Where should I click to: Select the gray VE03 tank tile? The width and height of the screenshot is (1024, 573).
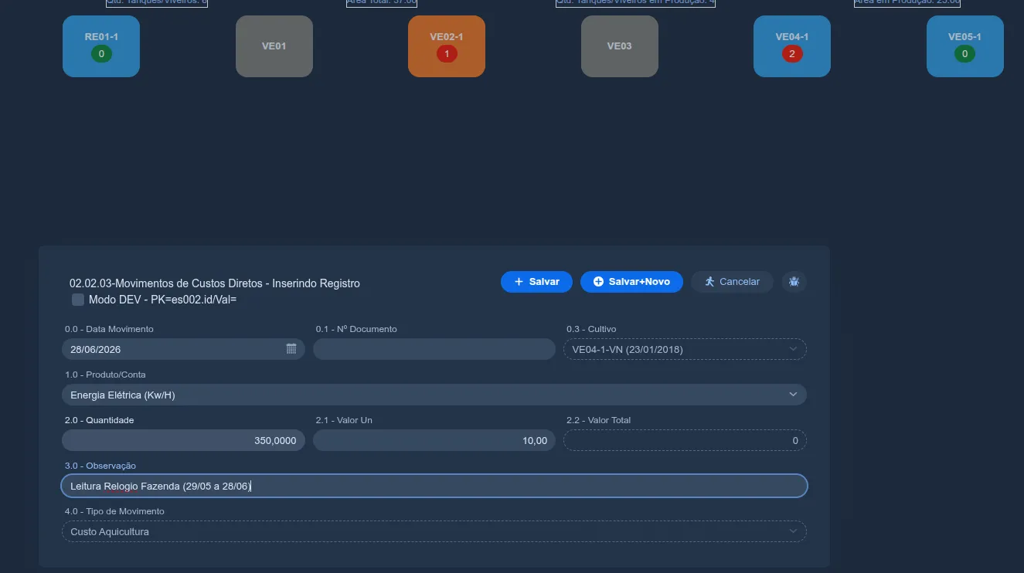tap(620, 46)
